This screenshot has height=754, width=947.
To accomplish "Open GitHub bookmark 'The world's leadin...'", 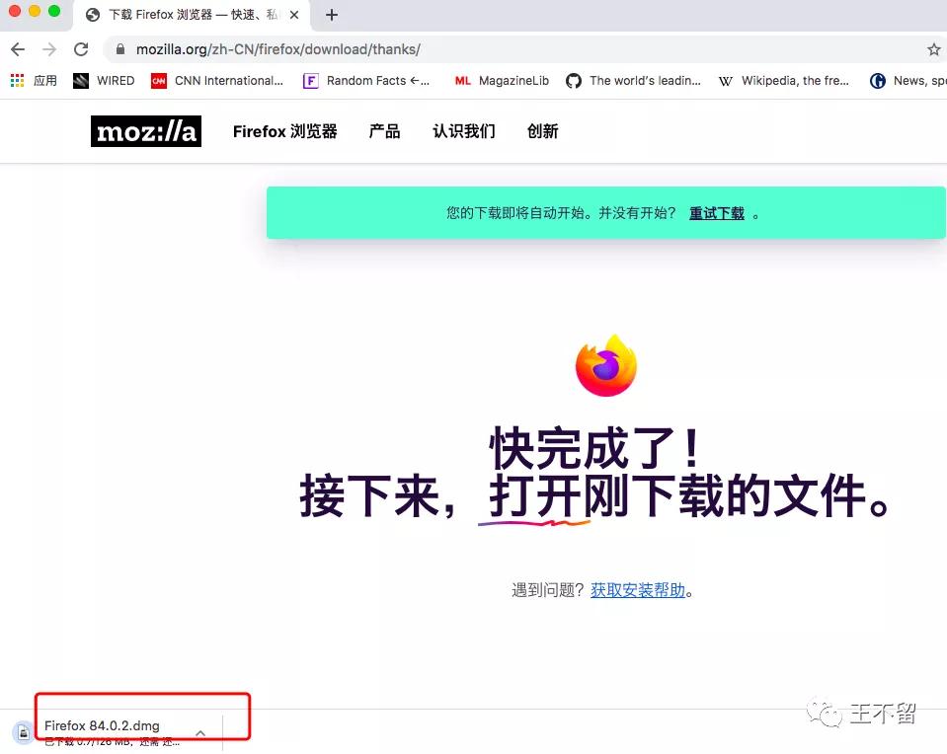I will point(633,80).
